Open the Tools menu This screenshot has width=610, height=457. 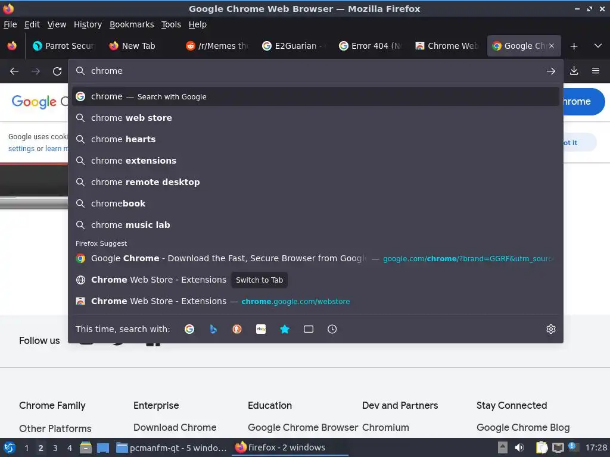(171, 24)
